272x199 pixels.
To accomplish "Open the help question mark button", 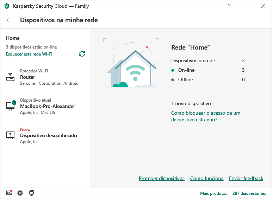I will pyautogui.click(x=229, y=6).
